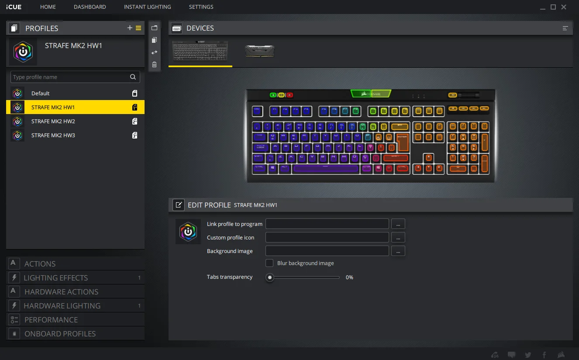This screenshot has width=579, height=360.
Task: Add a new profile with the plus icon
Action: point(130,28)
